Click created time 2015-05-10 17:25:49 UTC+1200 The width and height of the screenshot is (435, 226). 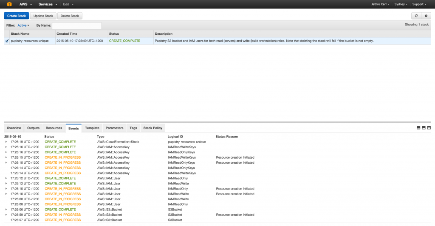pos(79,41)
